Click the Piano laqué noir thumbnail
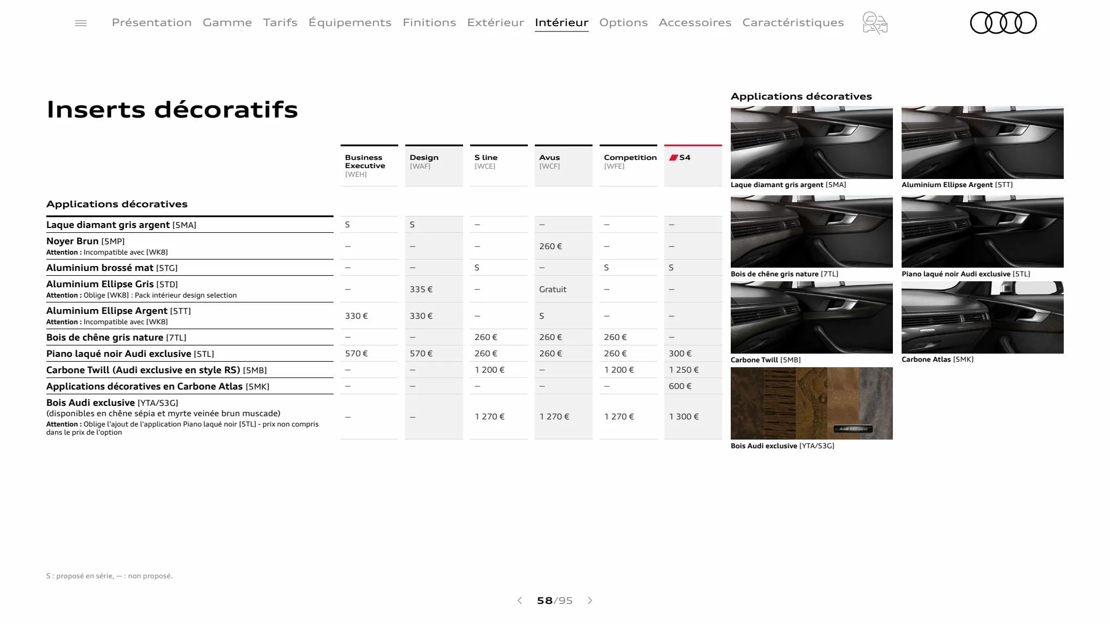 982,232
